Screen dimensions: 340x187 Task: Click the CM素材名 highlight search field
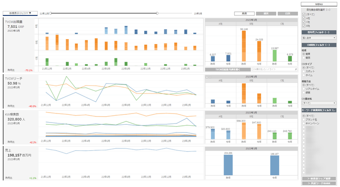coord(273,69)
